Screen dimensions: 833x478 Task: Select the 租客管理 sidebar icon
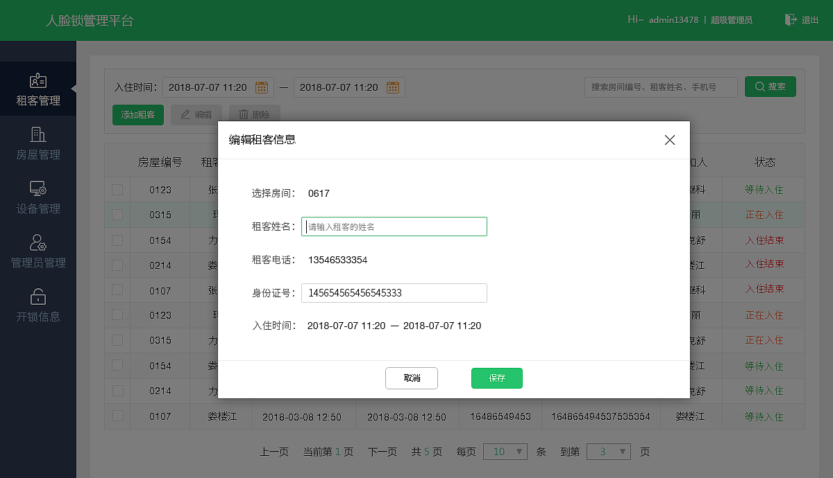(x=38, y=81)
